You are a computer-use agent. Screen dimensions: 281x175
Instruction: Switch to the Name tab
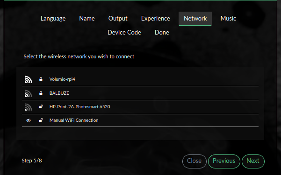pyautogui.click(x=87, y=18)
